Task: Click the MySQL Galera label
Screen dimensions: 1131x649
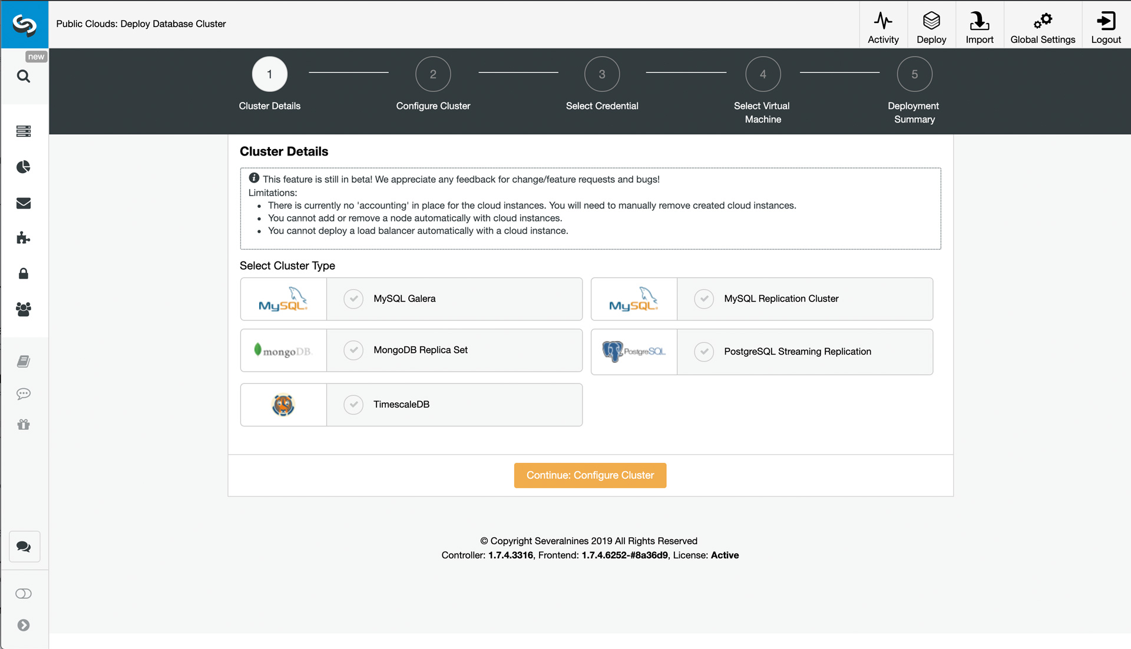Action: pyautogui.click(x=405, y=299)
